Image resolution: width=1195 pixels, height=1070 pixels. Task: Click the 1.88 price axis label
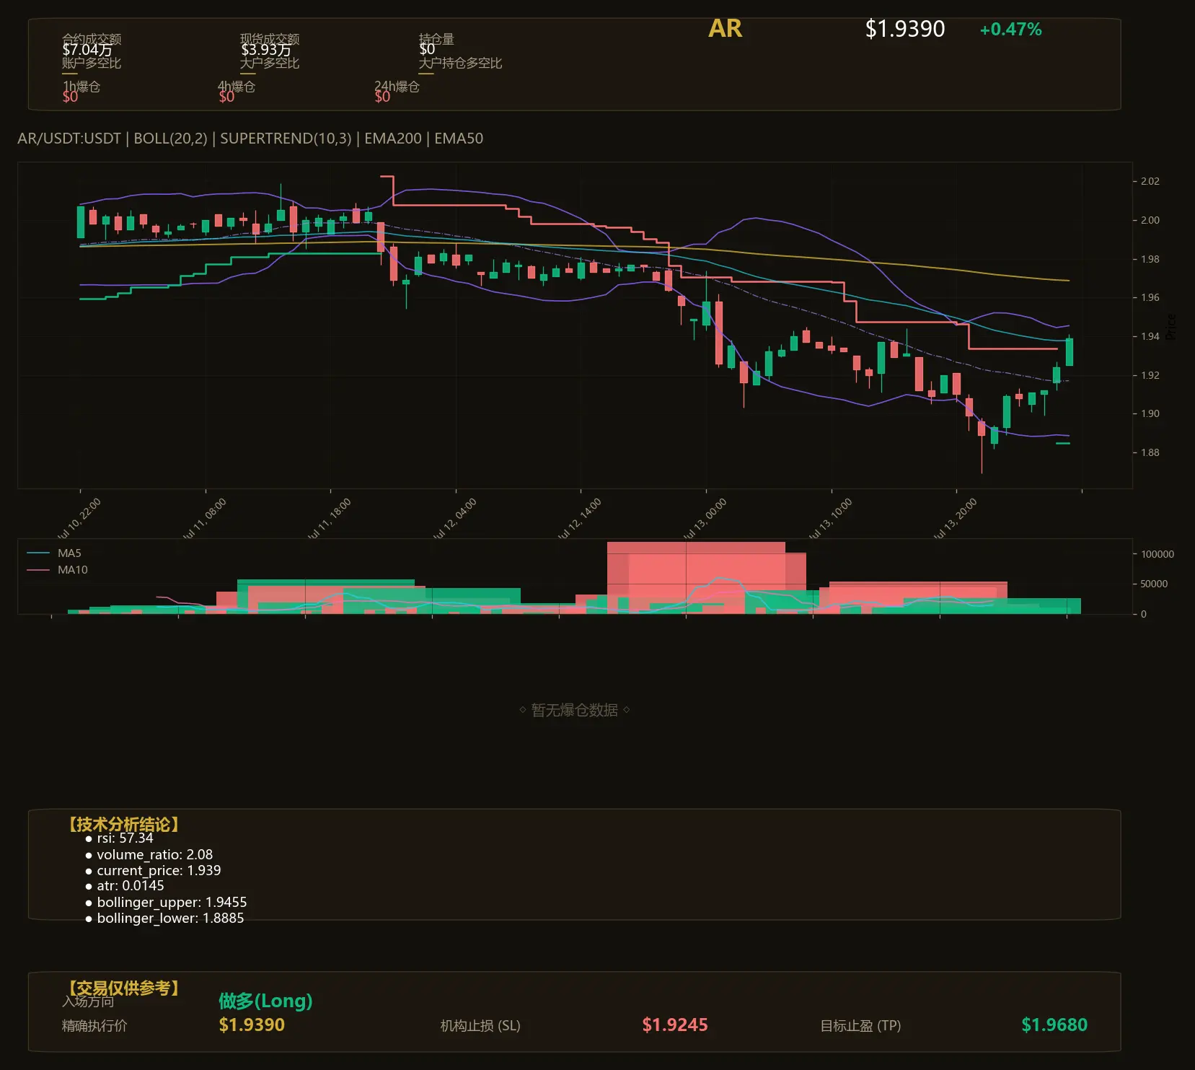click(1150, 452)
